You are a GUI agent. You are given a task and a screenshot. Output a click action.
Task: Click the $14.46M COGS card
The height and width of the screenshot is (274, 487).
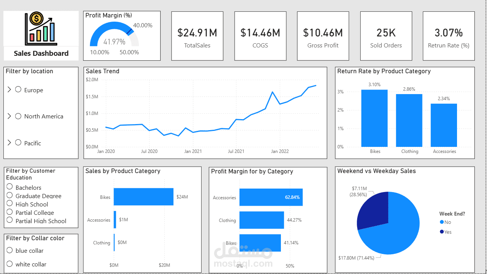coord(260,36)
